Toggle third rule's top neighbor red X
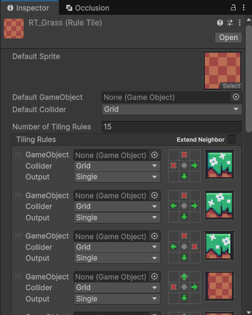 [184, 236]
